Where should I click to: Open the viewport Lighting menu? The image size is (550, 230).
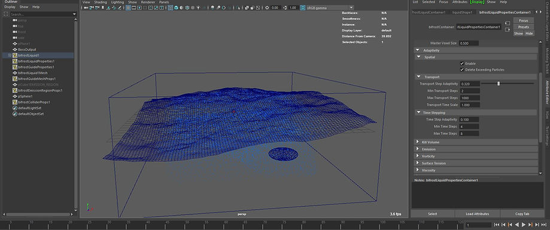click(117, 2)
